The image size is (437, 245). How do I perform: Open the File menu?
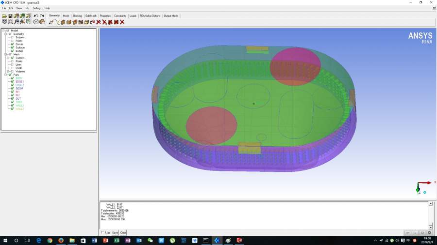pyautogui.click(x=4, y=8)
